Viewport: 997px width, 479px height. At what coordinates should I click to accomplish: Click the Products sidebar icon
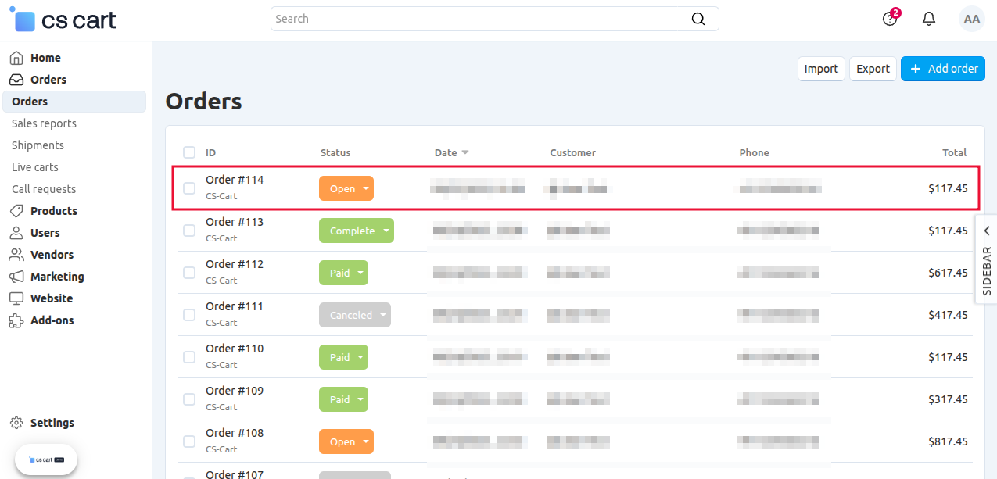click(17, 210)
